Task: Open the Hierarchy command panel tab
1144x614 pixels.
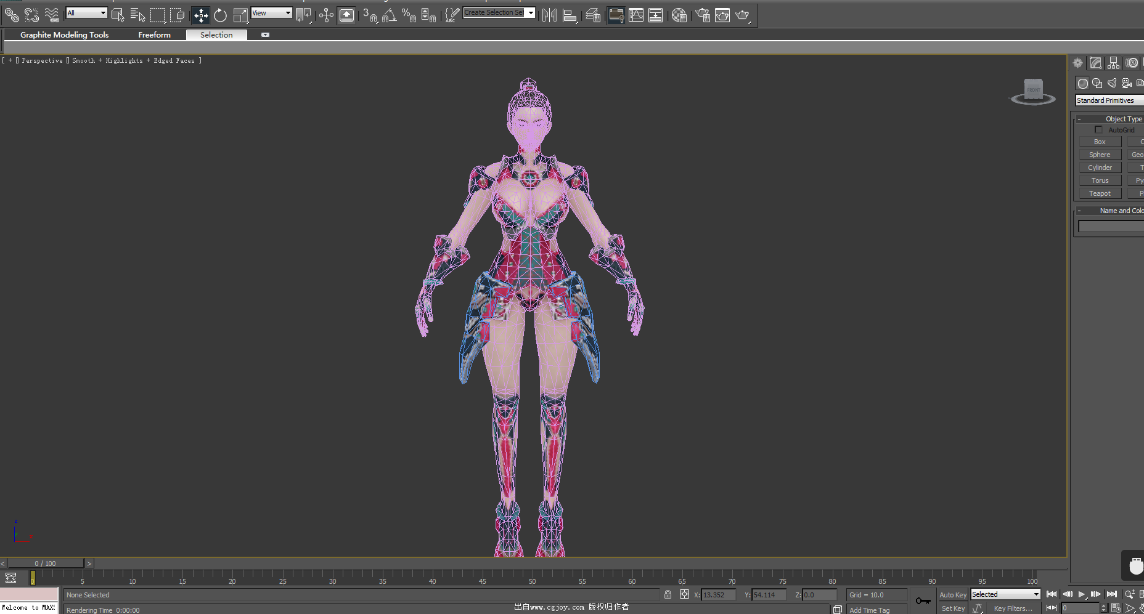Action: [1113, 63]
